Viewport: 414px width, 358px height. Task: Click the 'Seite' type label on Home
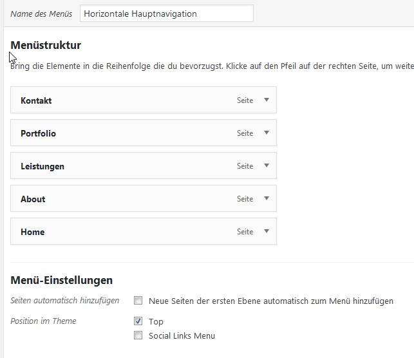(x=245, y=232)
